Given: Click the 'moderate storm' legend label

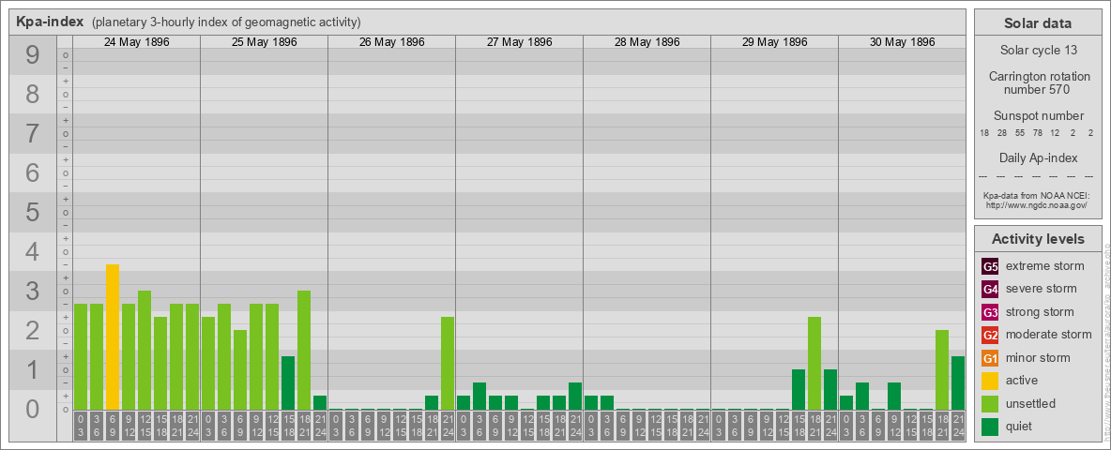Looking at the screenshot, I should (x=1049, y=335).
